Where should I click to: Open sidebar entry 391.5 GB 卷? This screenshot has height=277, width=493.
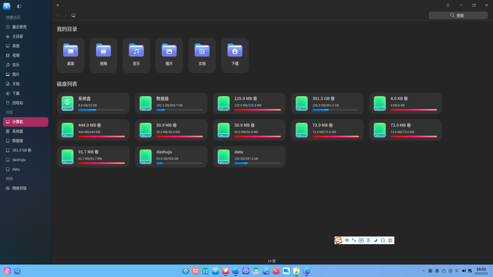coord(26,150)
